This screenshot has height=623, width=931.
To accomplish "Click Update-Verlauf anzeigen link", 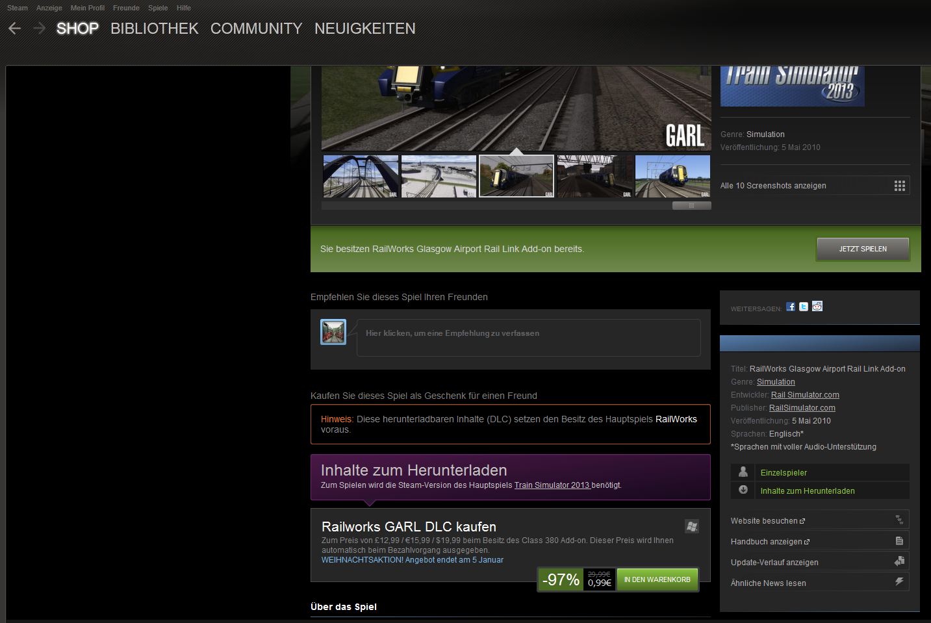I will (774, 563).
